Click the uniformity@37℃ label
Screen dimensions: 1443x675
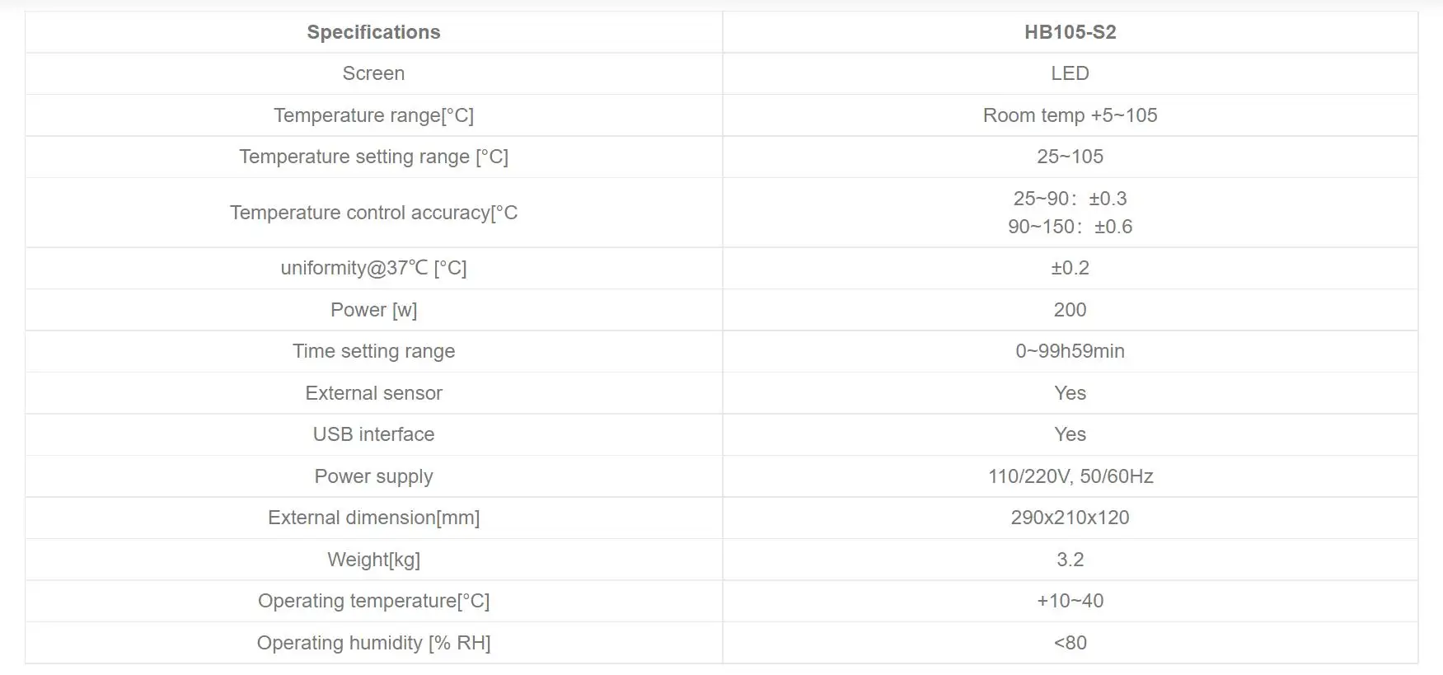coord(373,268)
